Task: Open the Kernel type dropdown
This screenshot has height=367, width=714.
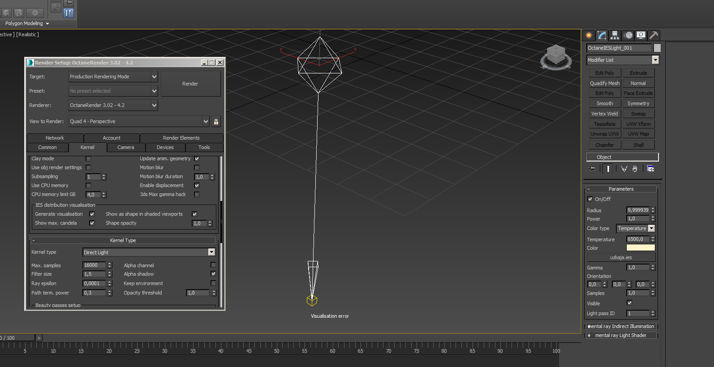Action: 149,252
